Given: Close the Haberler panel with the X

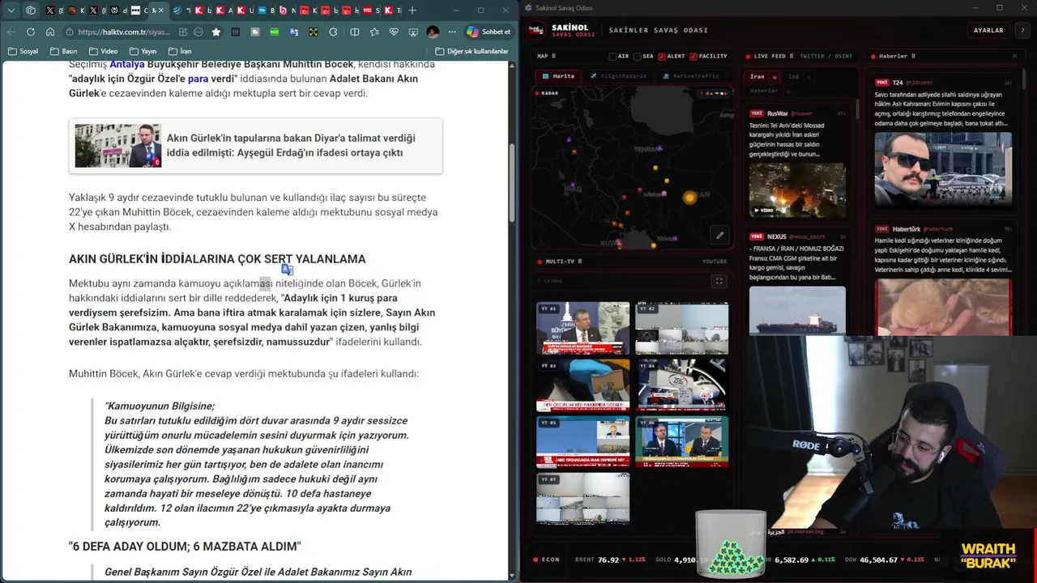Looking at the screenshot, I should (x=1014, y=57).
